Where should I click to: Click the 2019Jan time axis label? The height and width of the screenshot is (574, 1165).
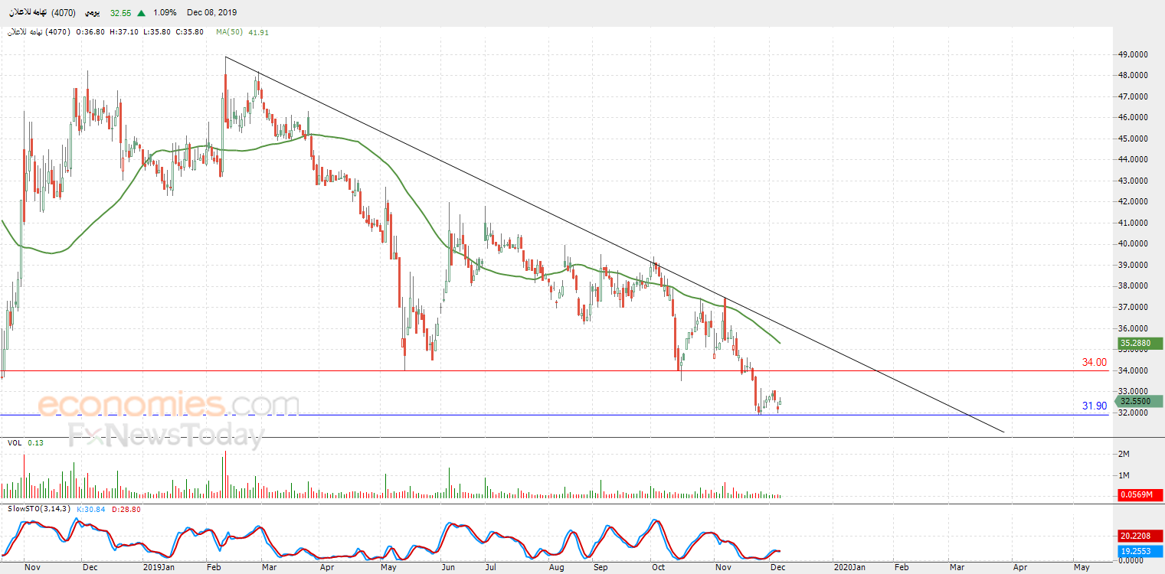tap(160, 568)
